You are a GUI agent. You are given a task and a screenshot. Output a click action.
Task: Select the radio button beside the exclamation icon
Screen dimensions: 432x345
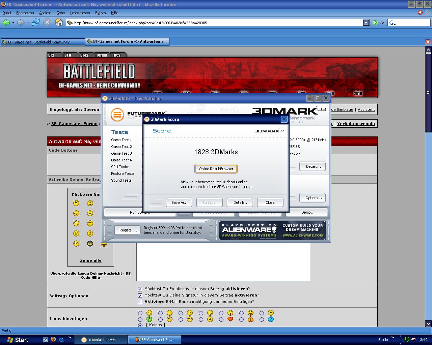241,319
